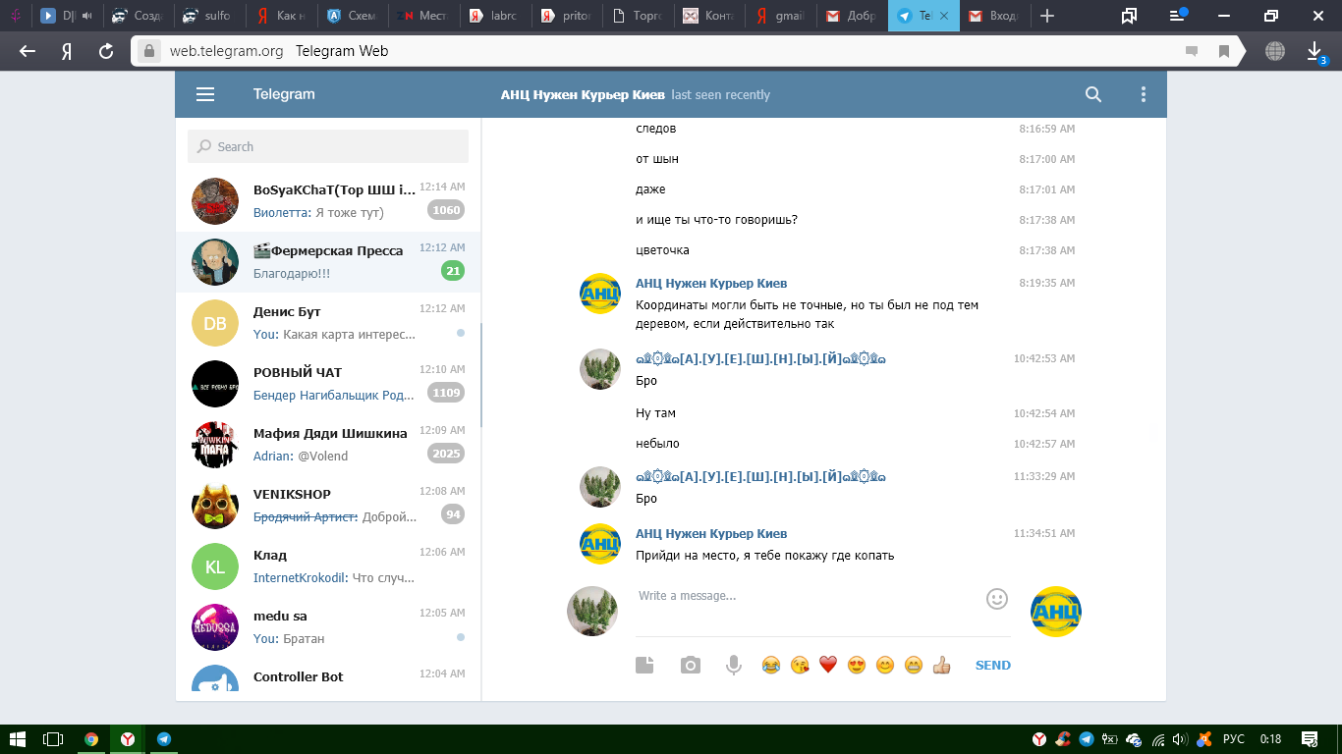Close the active Telegram browser tab
Viewport: 1342px width, 754px height.
pos(944,16)
